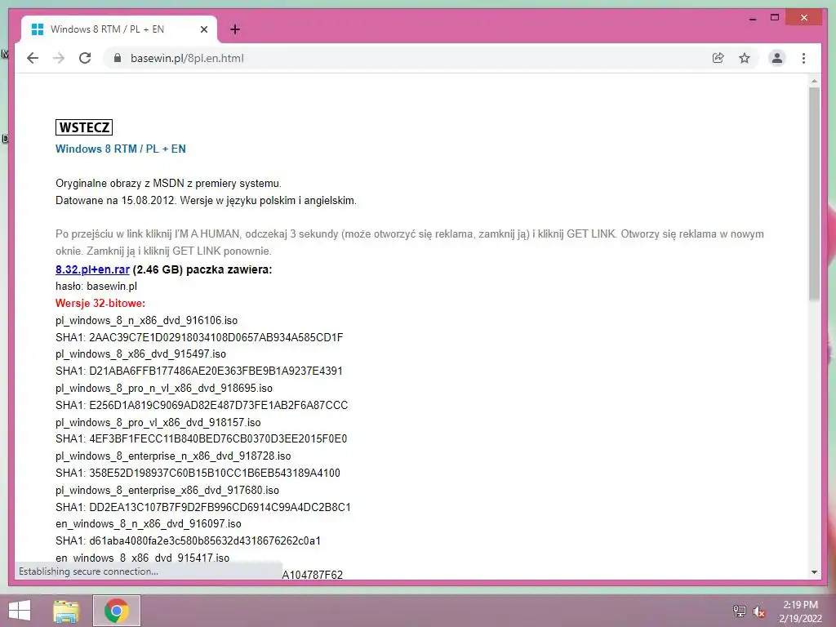Bookmark this page with star icon

(745, 58)
